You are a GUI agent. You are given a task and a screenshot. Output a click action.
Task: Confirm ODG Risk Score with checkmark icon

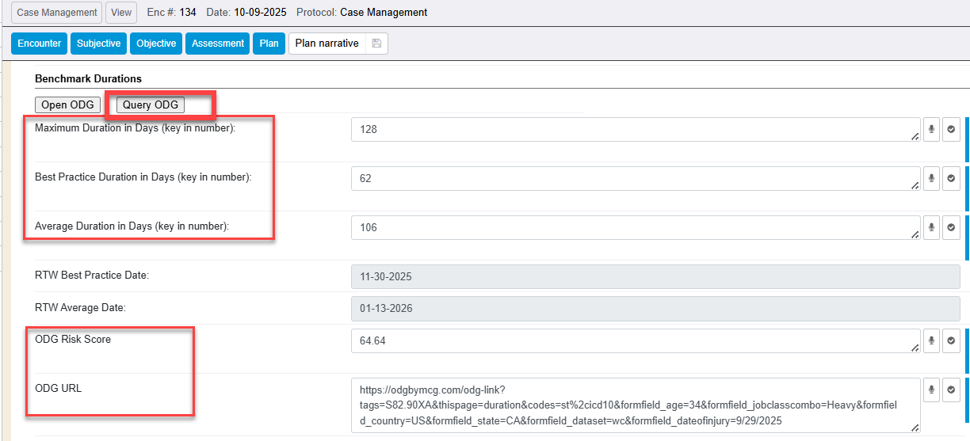950,340
